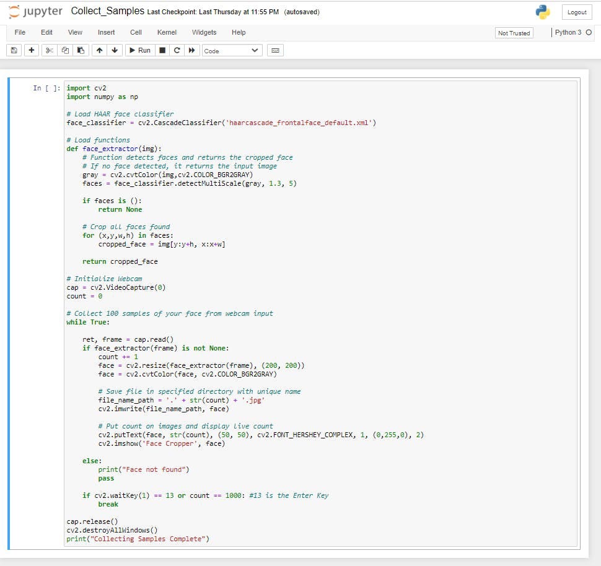The image size is (601, 566).
Task: Restart kernel and run all cells icon
Action: click(191, 50)
